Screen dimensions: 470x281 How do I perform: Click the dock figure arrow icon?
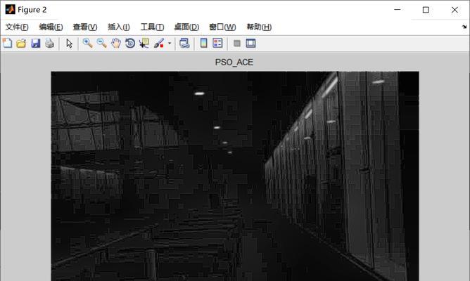click(x=464, y=27)
